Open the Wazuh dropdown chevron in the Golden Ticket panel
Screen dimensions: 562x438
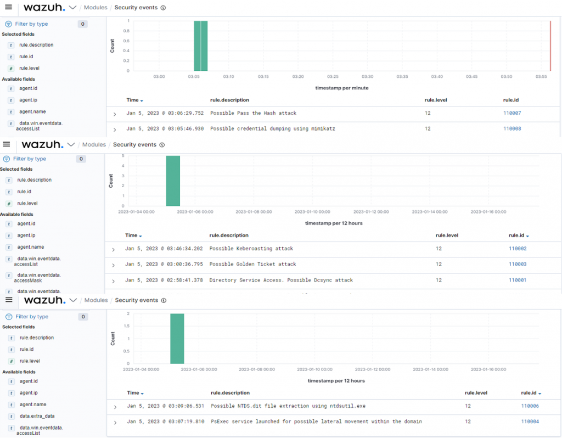[71, 144]
